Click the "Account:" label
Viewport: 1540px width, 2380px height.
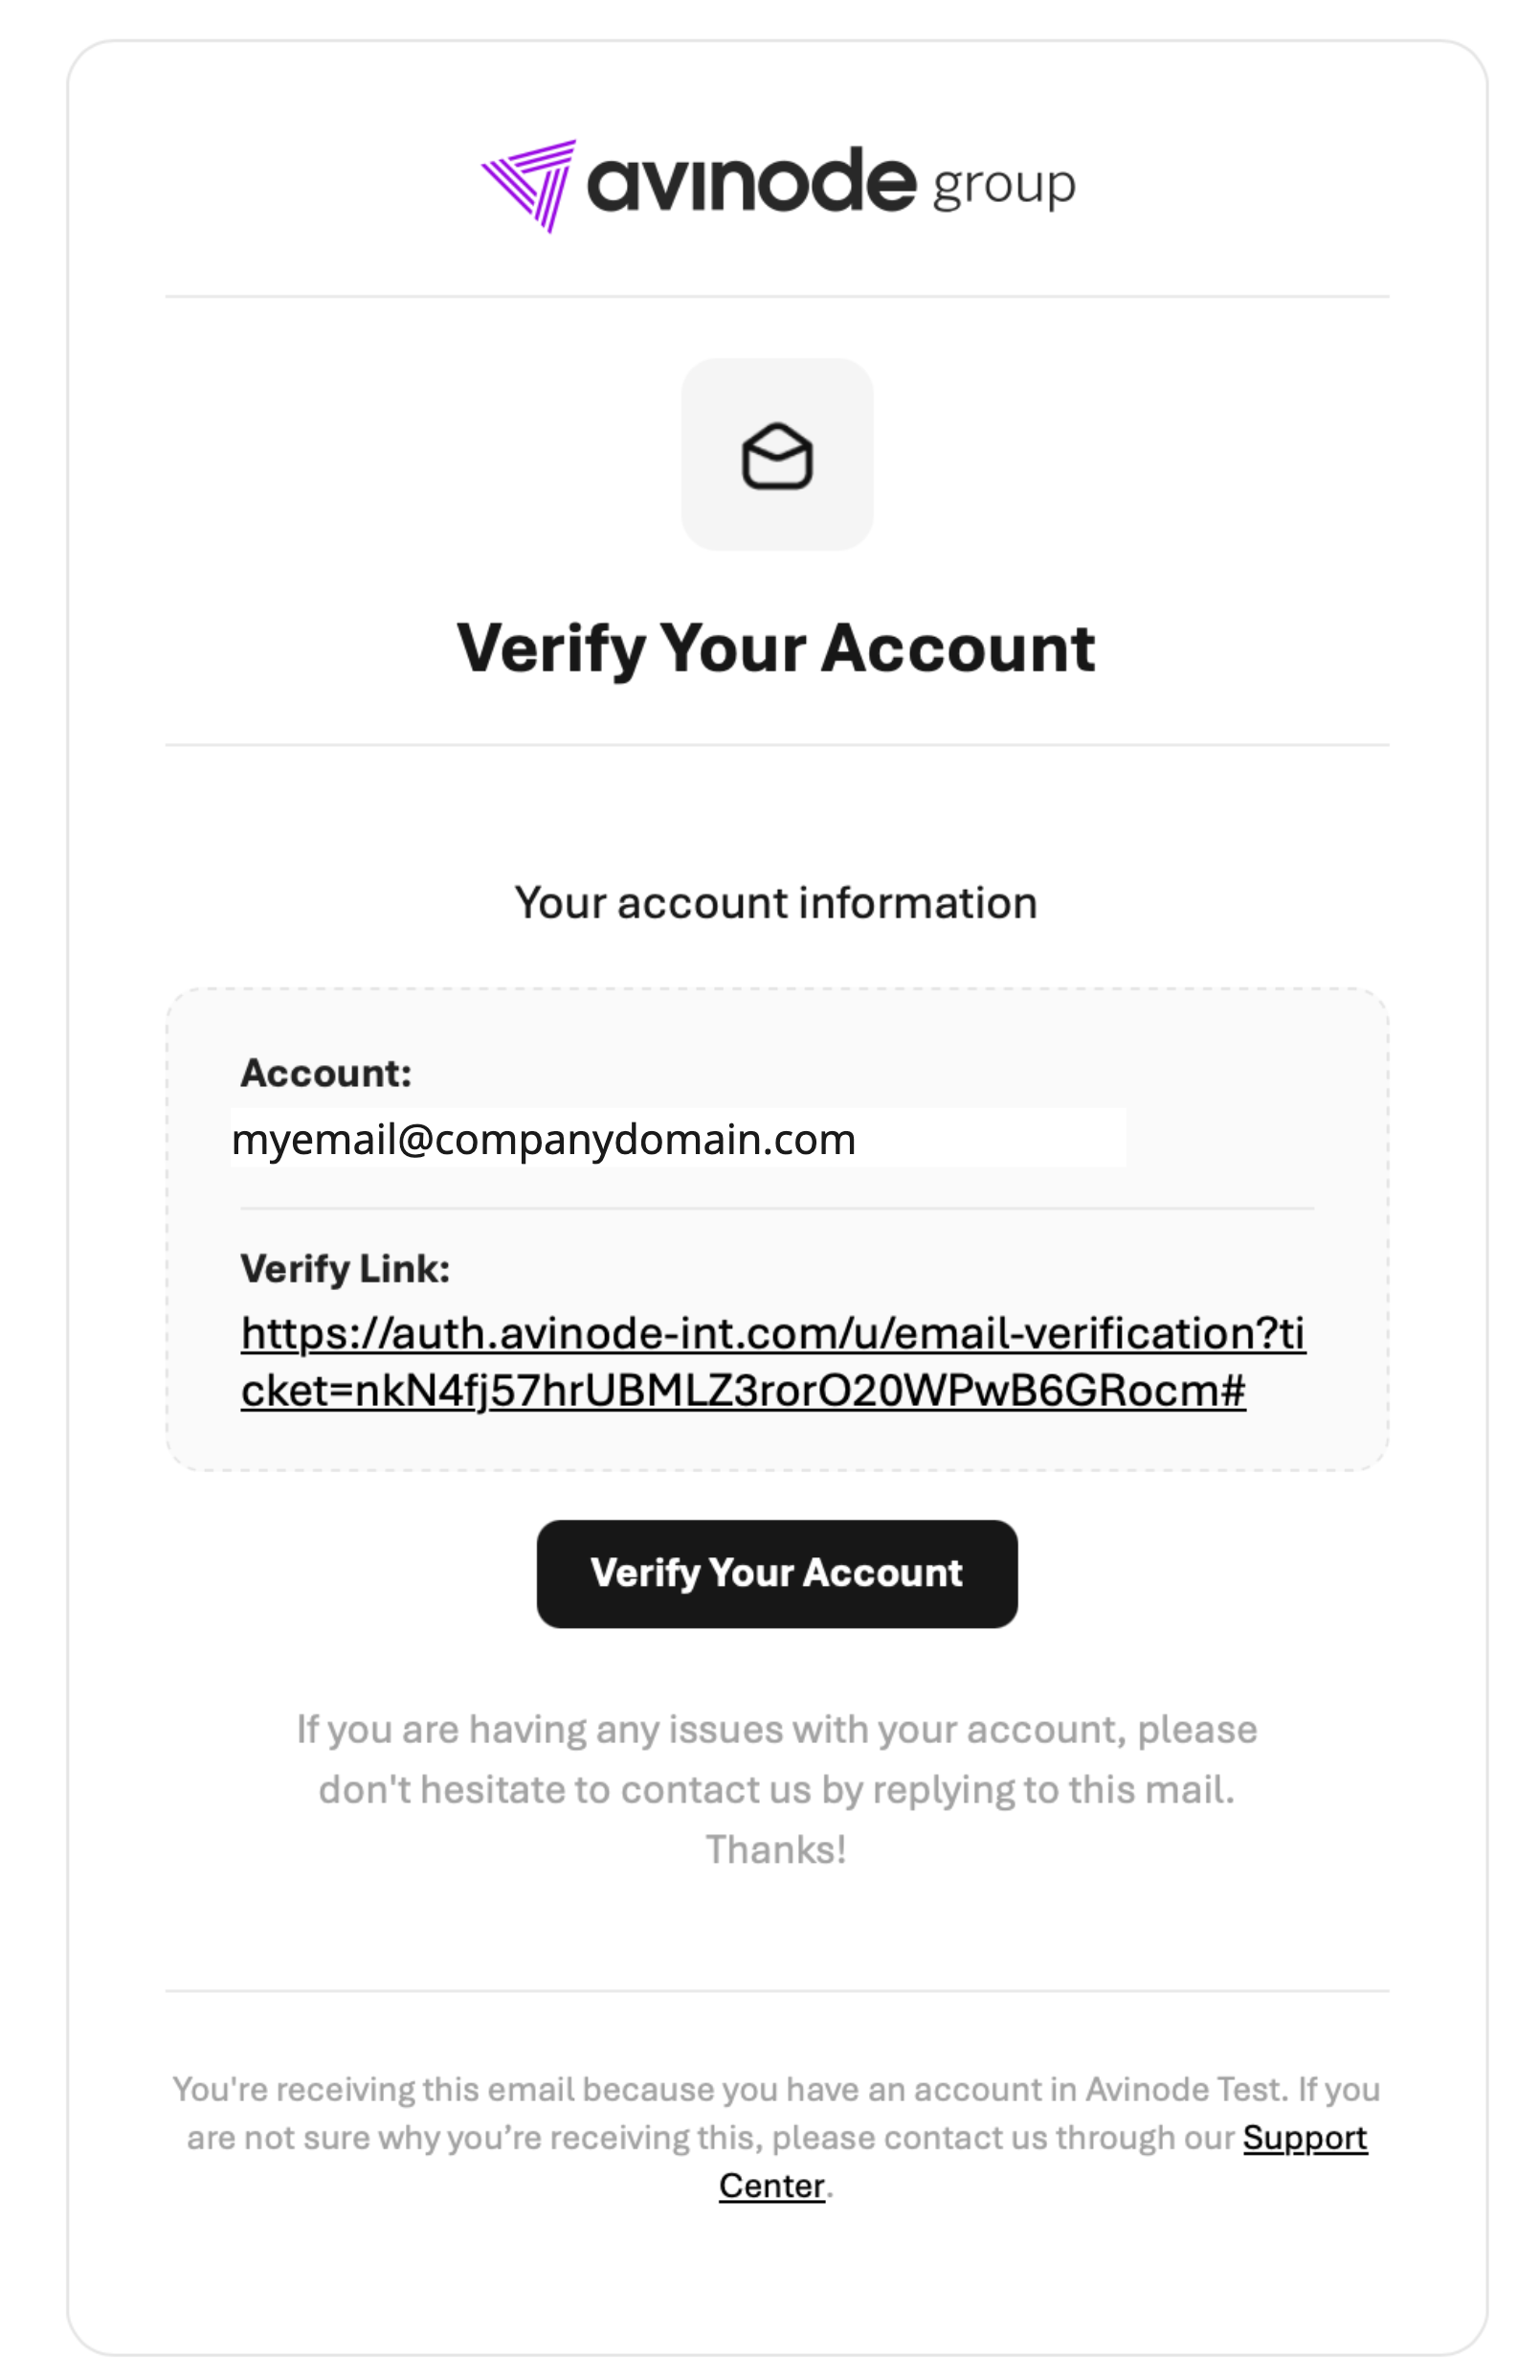[x=325, y=1073]
